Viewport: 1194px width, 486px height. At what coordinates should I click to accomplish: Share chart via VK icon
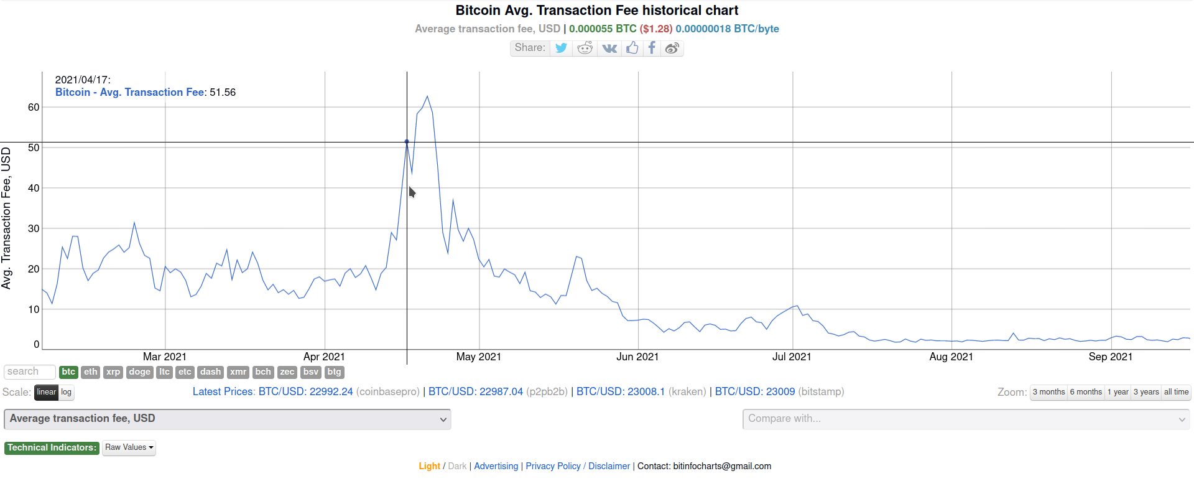click(x=609, y=48)
